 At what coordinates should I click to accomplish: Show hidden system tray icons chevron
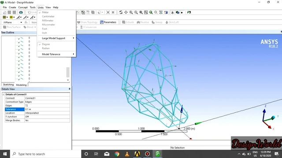[239, 154]
